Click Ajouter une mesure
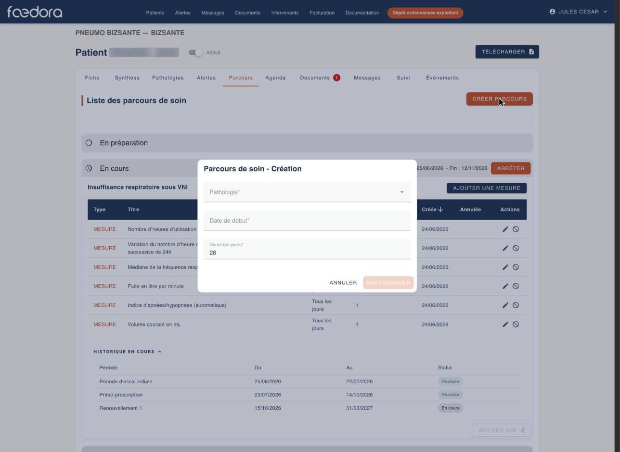Image resolution: width=620 pixels, height=452 pixels. (x=487, y=188)
